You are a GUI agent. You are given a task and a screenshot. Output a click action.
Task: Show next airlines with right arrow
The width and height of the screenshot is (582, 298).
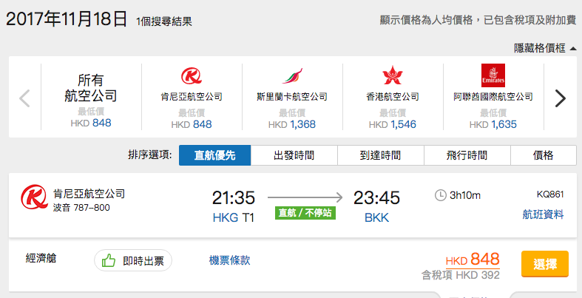(560, 98)
